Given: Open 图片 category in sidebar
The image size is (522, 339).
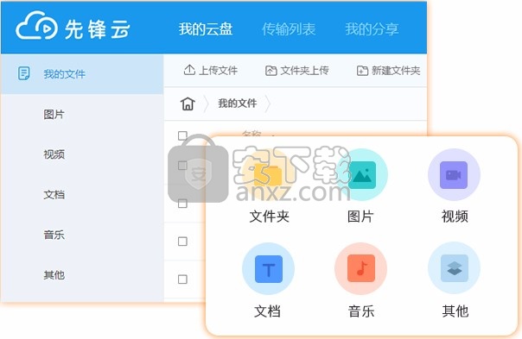Looking at the screenshot, I should click(x=54, y=115).
